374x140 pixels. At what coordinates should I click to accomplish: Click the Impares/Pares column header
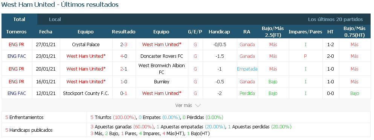pyautogui.click(x=305, y=32)
